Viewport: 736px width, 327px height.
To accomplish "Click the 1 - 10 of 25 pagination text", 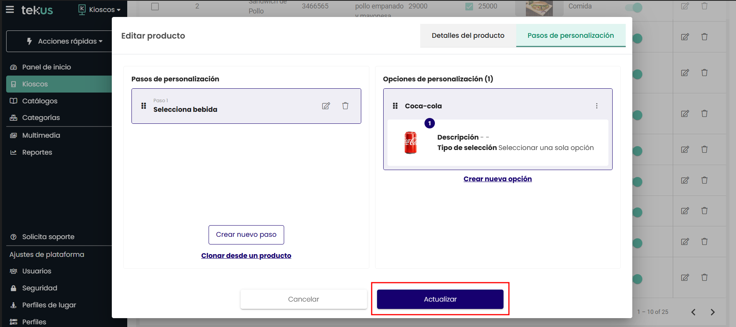I will (652, 312).
